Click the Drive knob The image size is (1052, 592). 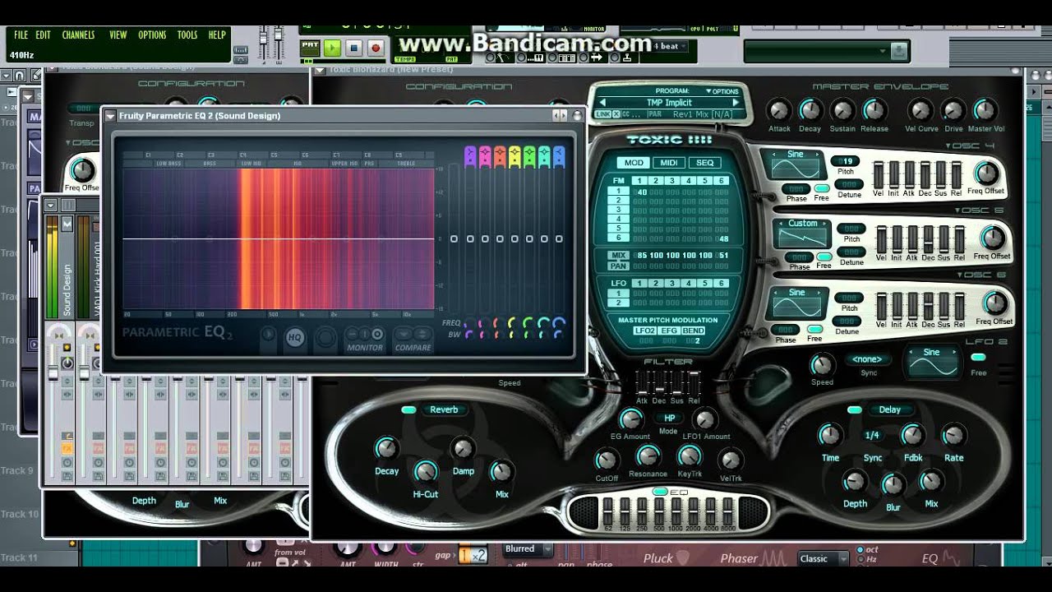coord(953,110)
